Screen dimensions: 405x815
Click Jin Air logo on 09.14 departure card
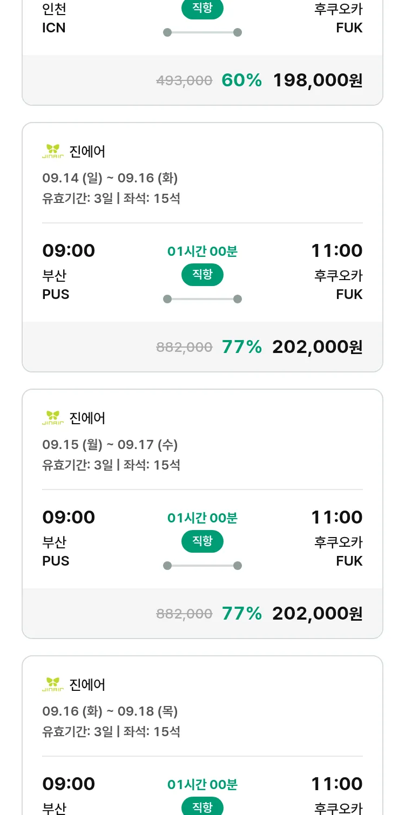coord(52,151)
